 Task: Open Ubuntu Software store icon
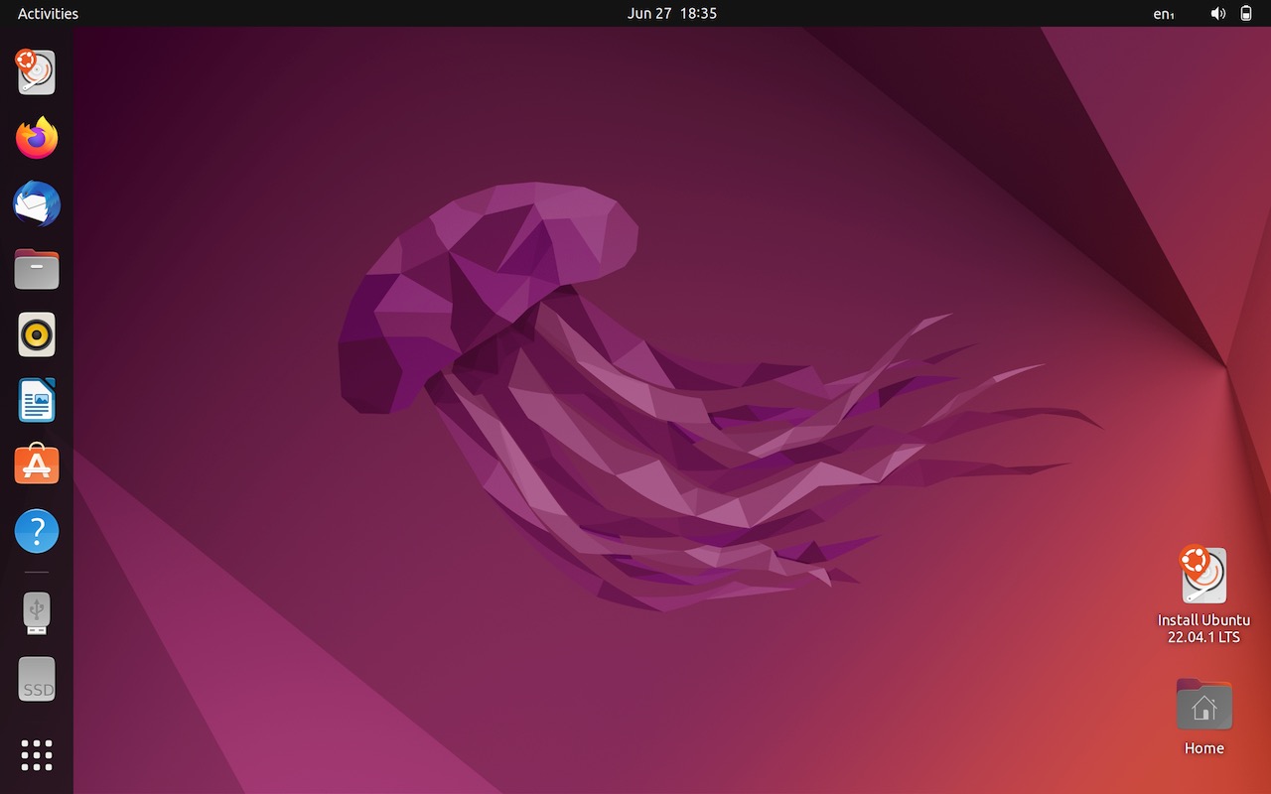coord(37,465)
